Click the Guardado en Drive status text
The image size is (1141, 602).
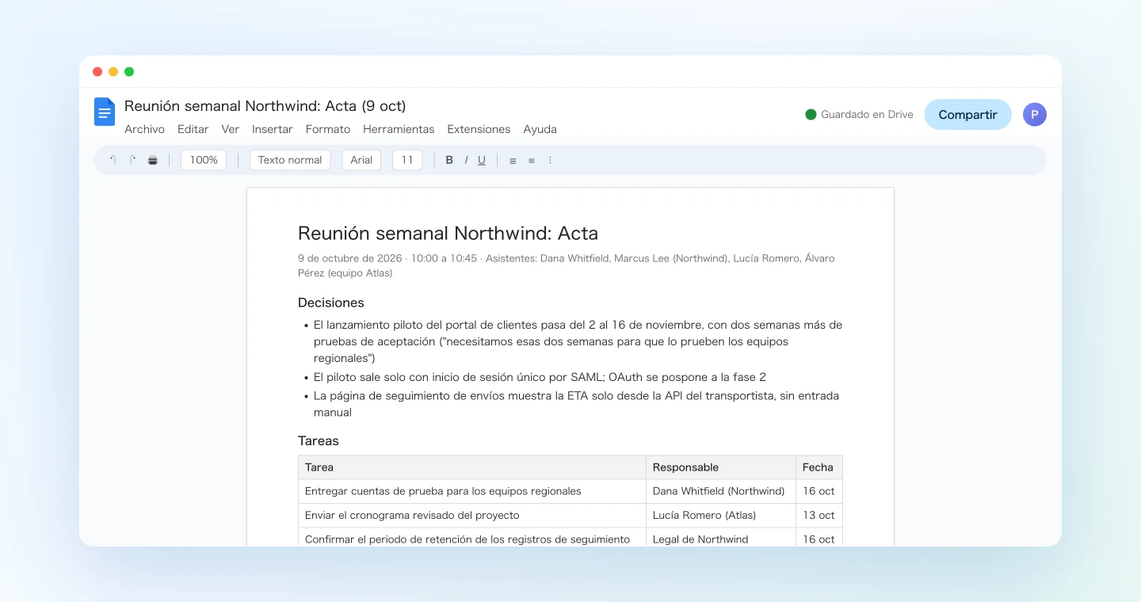(867, 115)
